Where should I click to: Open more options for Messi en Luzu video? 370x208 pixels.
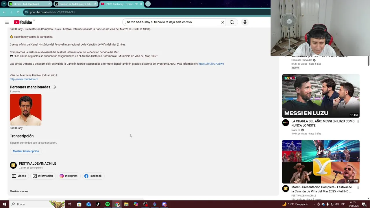[x=358, y=122]
